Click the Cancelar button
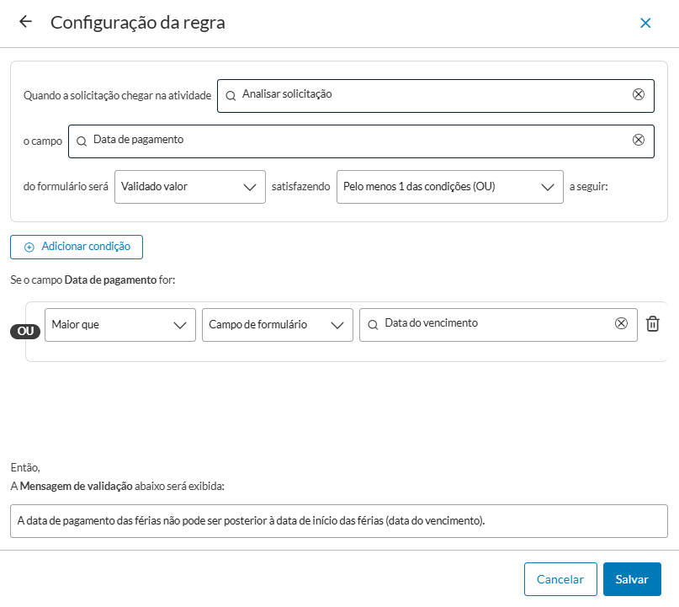This screenshot has height=607, width=679. coord(560,579)
